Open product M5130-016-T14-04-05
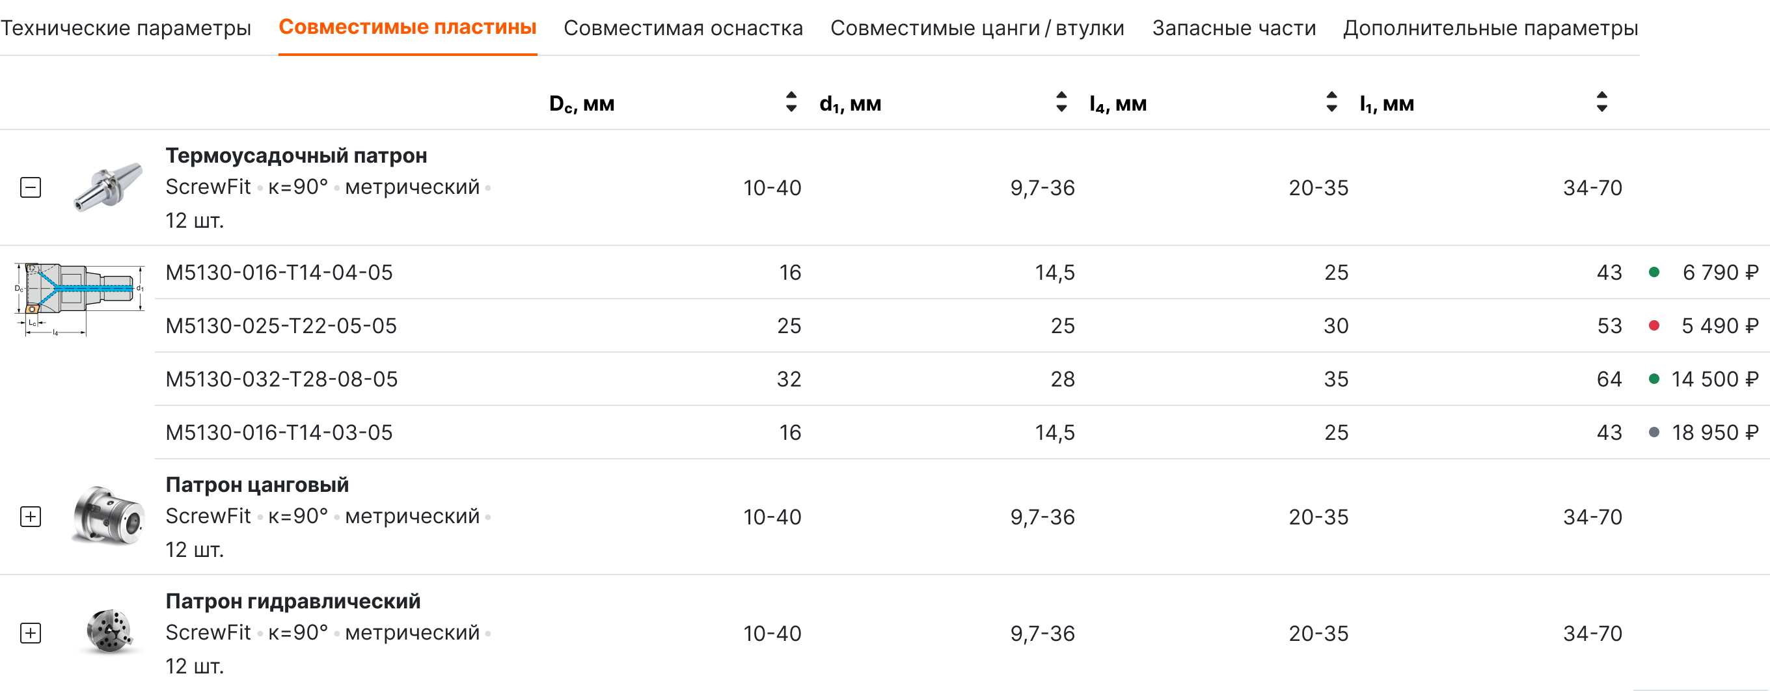Screen dimensions: 1770x691 coord(279,273)
